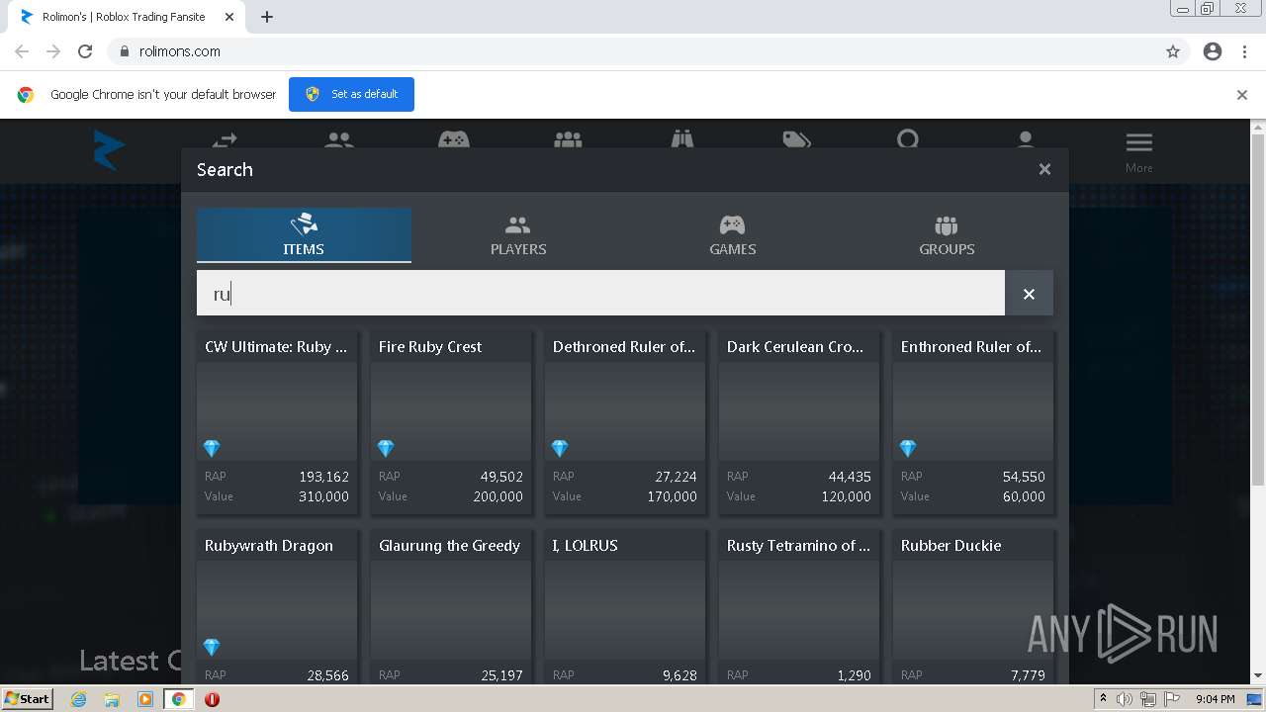
Task: Open File Explorer from the taskbar
Action: tap(112, 699)
